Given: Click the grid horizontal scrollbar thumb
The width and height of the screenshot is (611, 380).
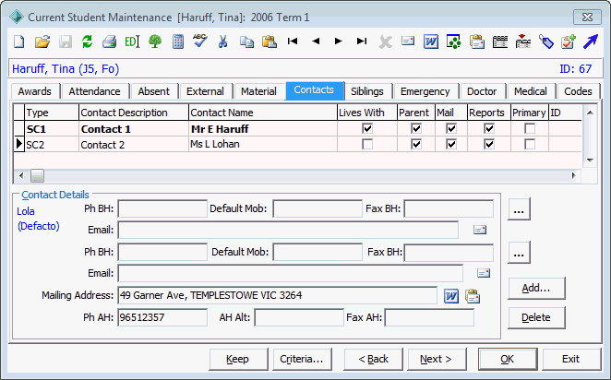Looking at the screenshot, I should tap(38, 176).
